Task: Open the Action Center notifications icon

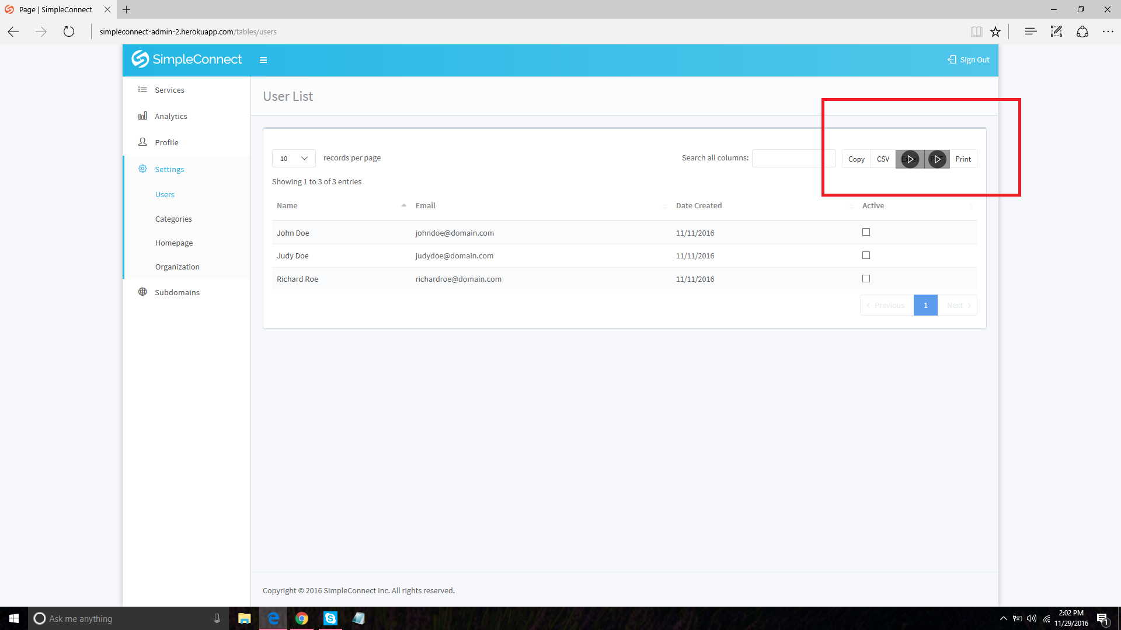Action: (x=1102, y=618)
